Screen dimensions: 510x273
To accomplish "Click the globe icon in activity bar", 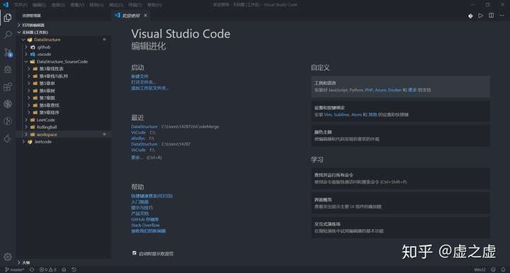I will point(8,104).
